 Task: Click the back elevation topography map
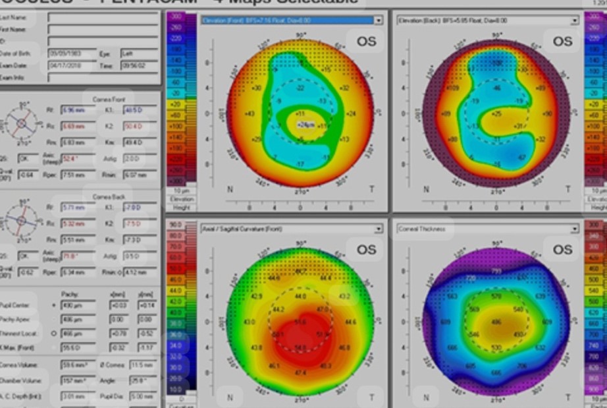497,112
